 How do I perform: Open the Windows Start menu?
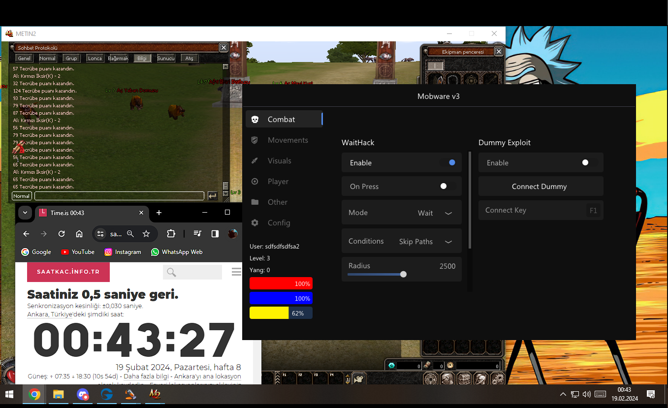click(9, 394)
